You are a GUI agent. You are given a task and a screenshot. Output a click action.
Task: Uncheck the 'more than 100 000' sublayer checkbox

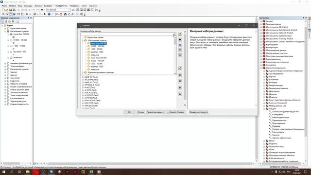tap(11, 34)
